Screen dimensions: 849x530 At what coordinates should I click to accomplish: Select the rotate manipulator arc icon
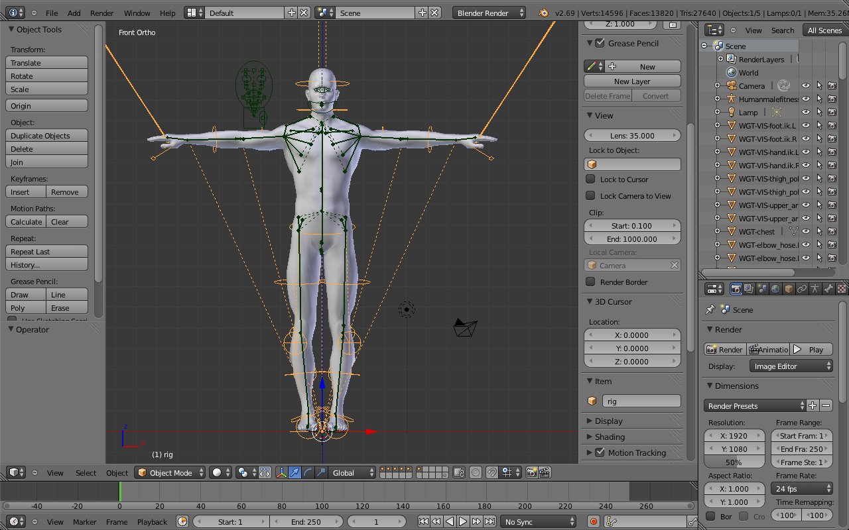(308, 472)
